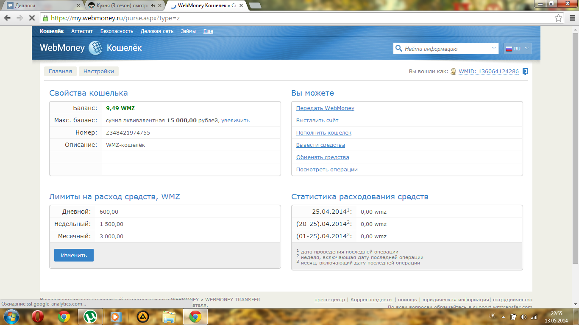579x325 pixels.
Task: Open the Корреспонденты footer link
Action: [x=371, y=300]
